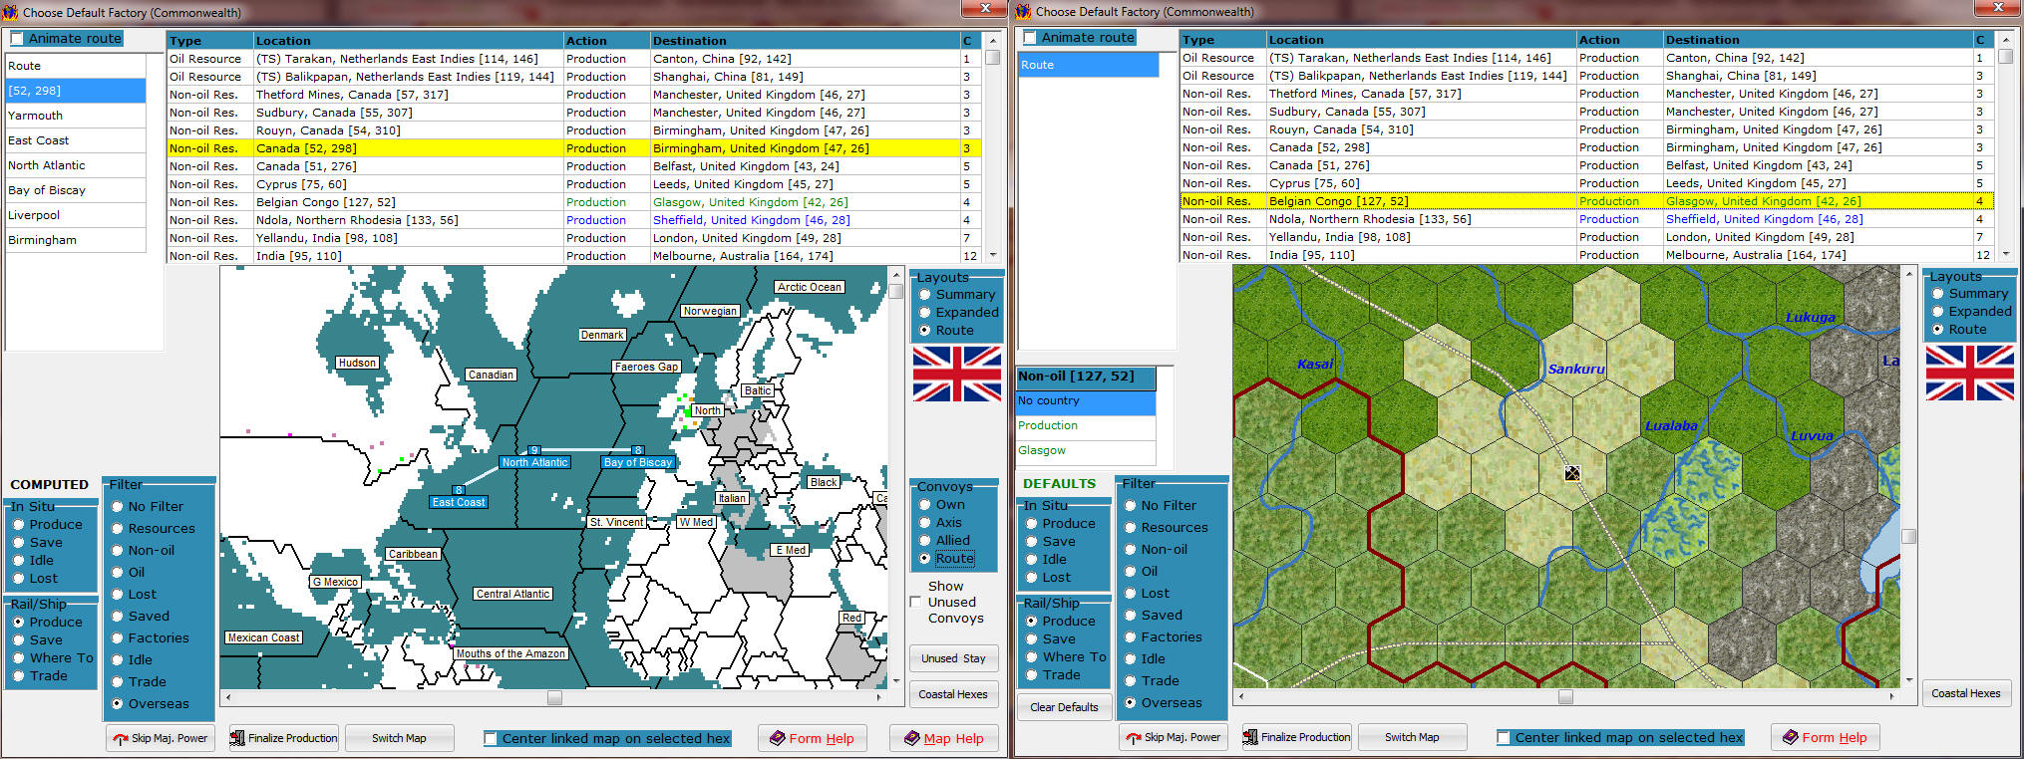Click Skip Maj. Power in the left window
Screen dimensions: 2024x759
tap(161, 738)
